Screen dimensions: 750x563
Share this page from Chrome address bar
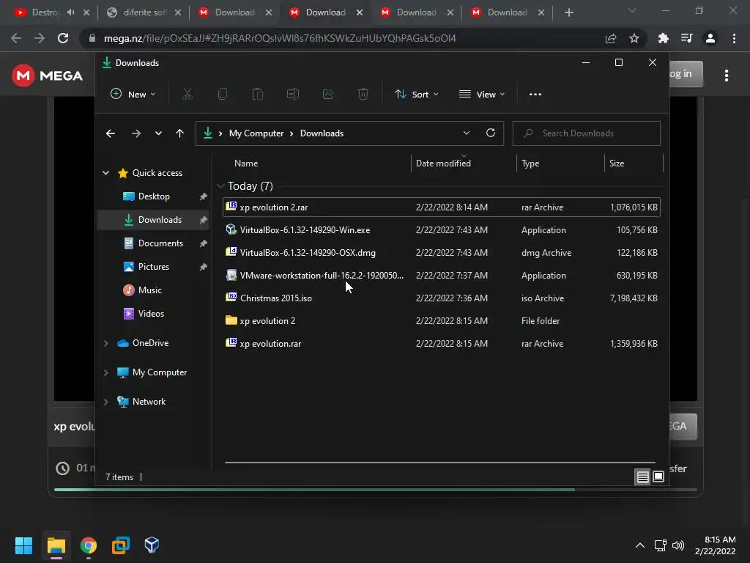pos(611,38)
